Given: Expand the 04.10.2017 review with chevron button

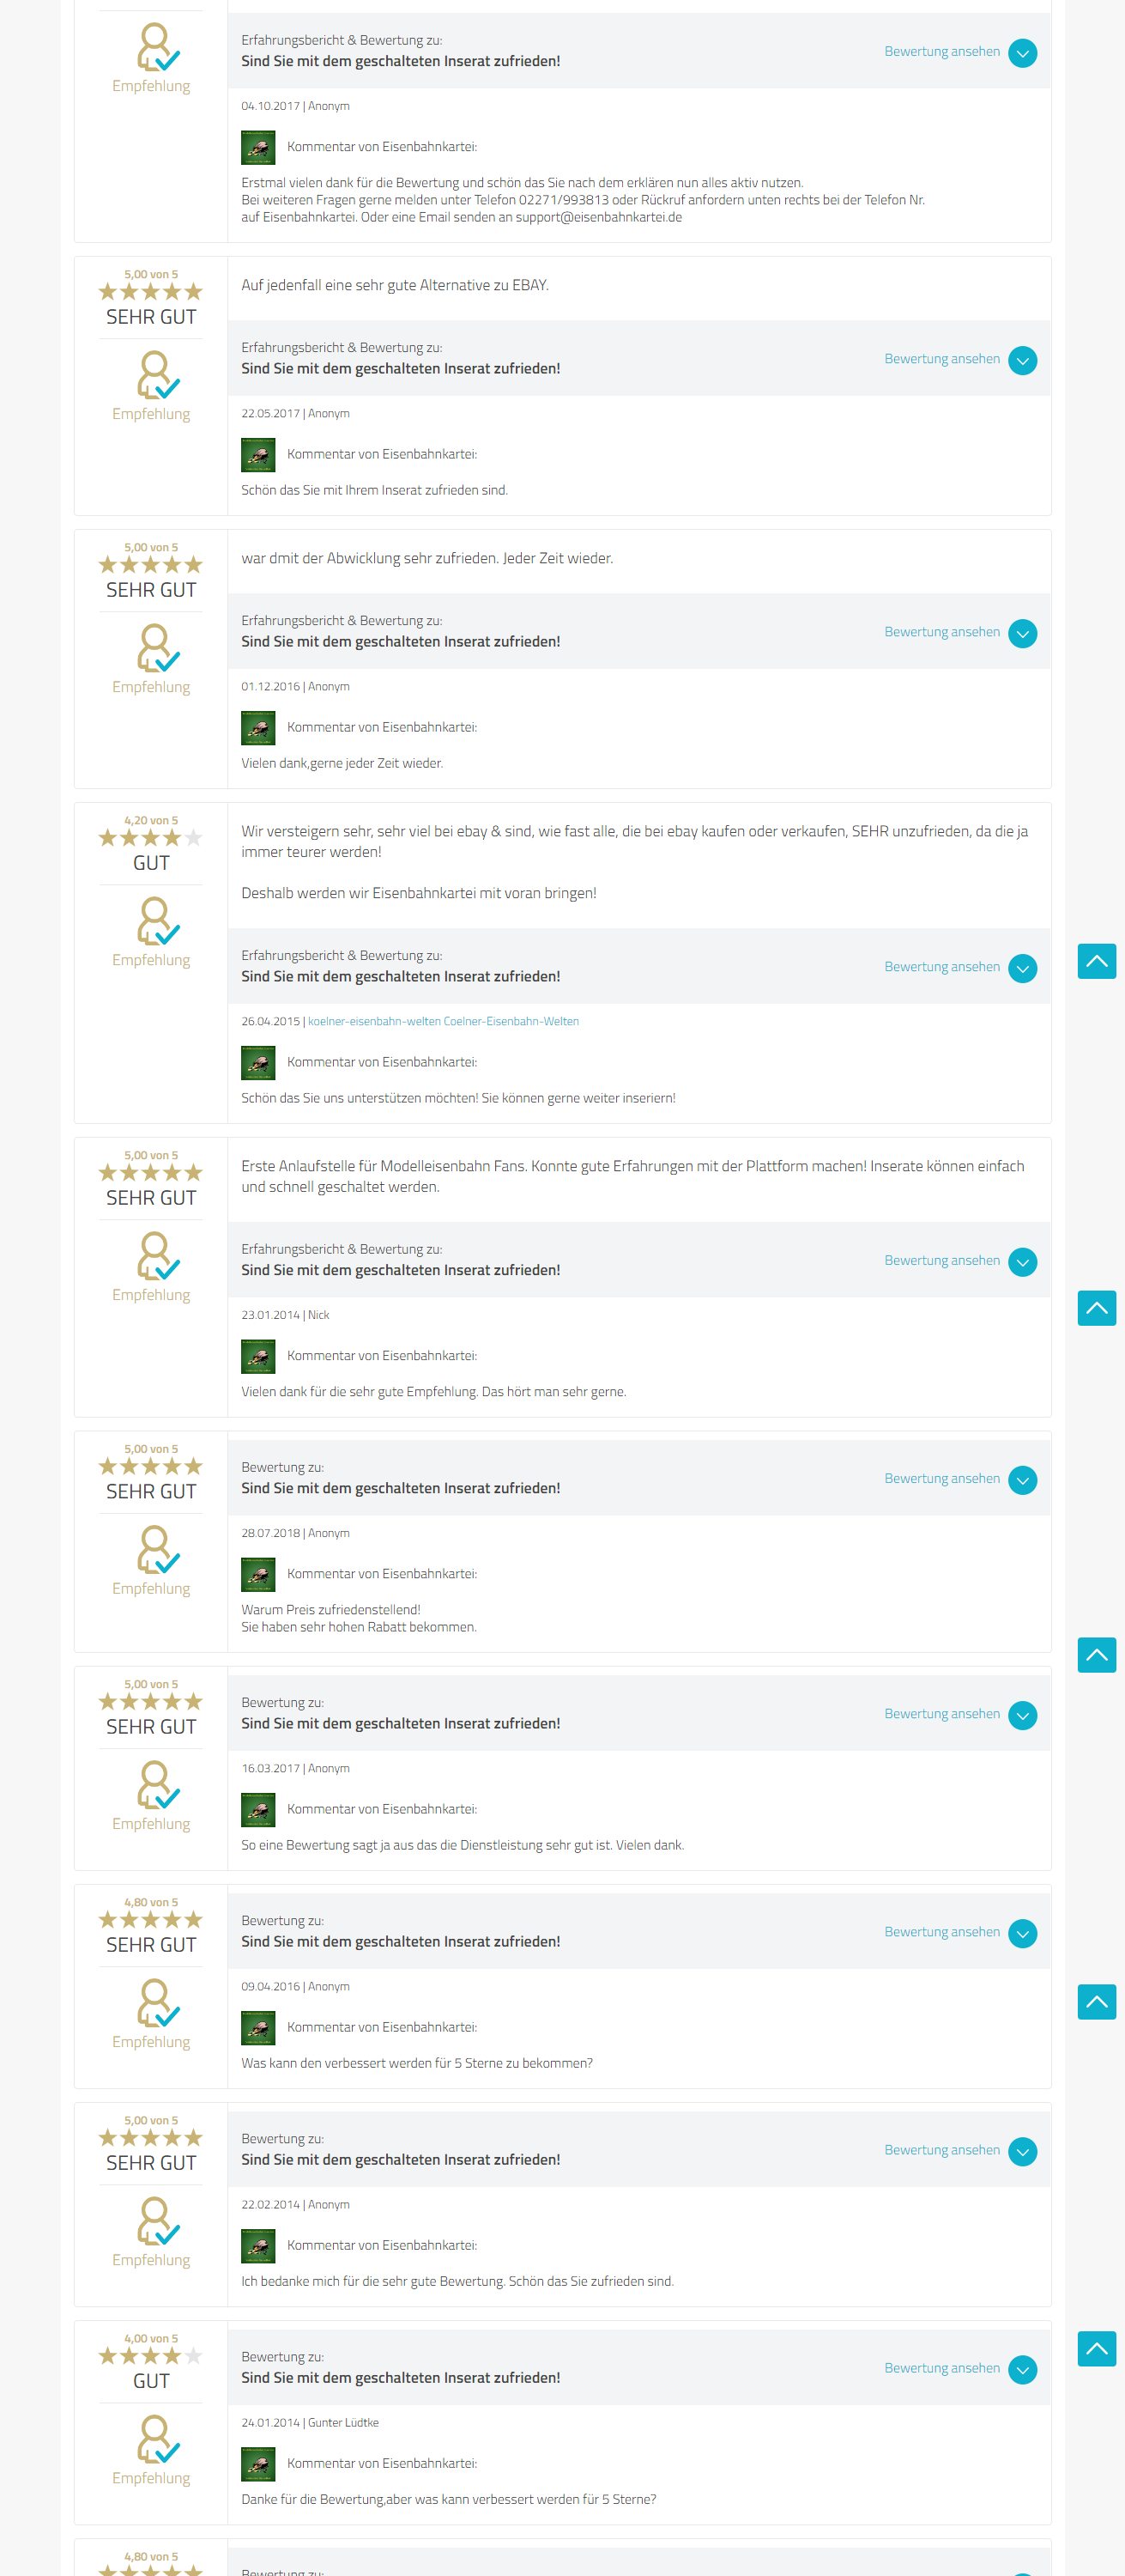Looking at the screenshot, I should (1022, 53).
